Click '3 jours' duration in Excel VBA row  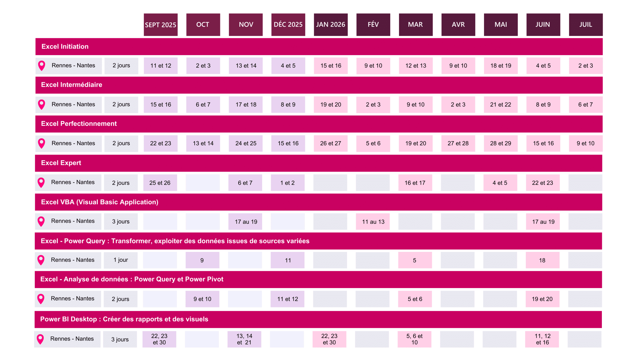(121, 222)
